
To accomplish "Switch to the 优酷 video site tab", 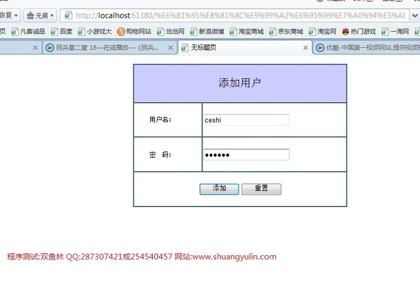I will 366,48.
